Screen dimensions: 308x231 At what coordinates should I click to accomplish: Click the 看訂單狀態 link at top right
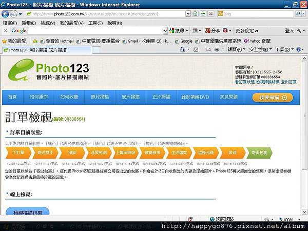(x=245, y=82)
